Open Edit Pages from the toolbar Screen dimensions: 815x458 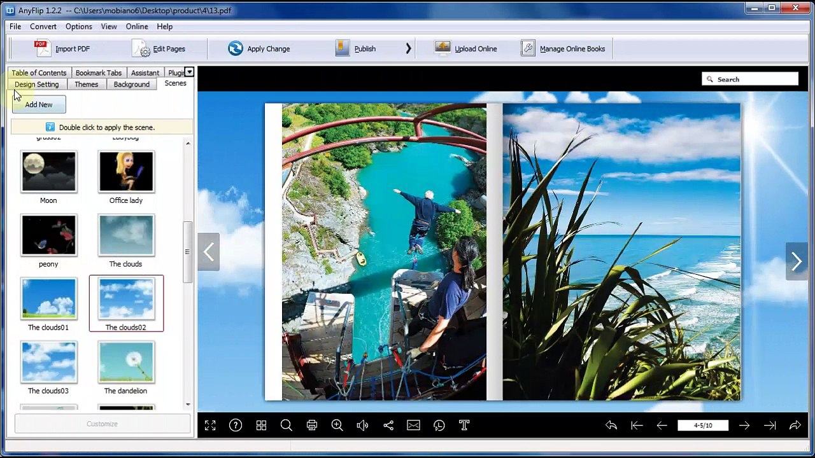pyautogui.click(x=159, y=48)
